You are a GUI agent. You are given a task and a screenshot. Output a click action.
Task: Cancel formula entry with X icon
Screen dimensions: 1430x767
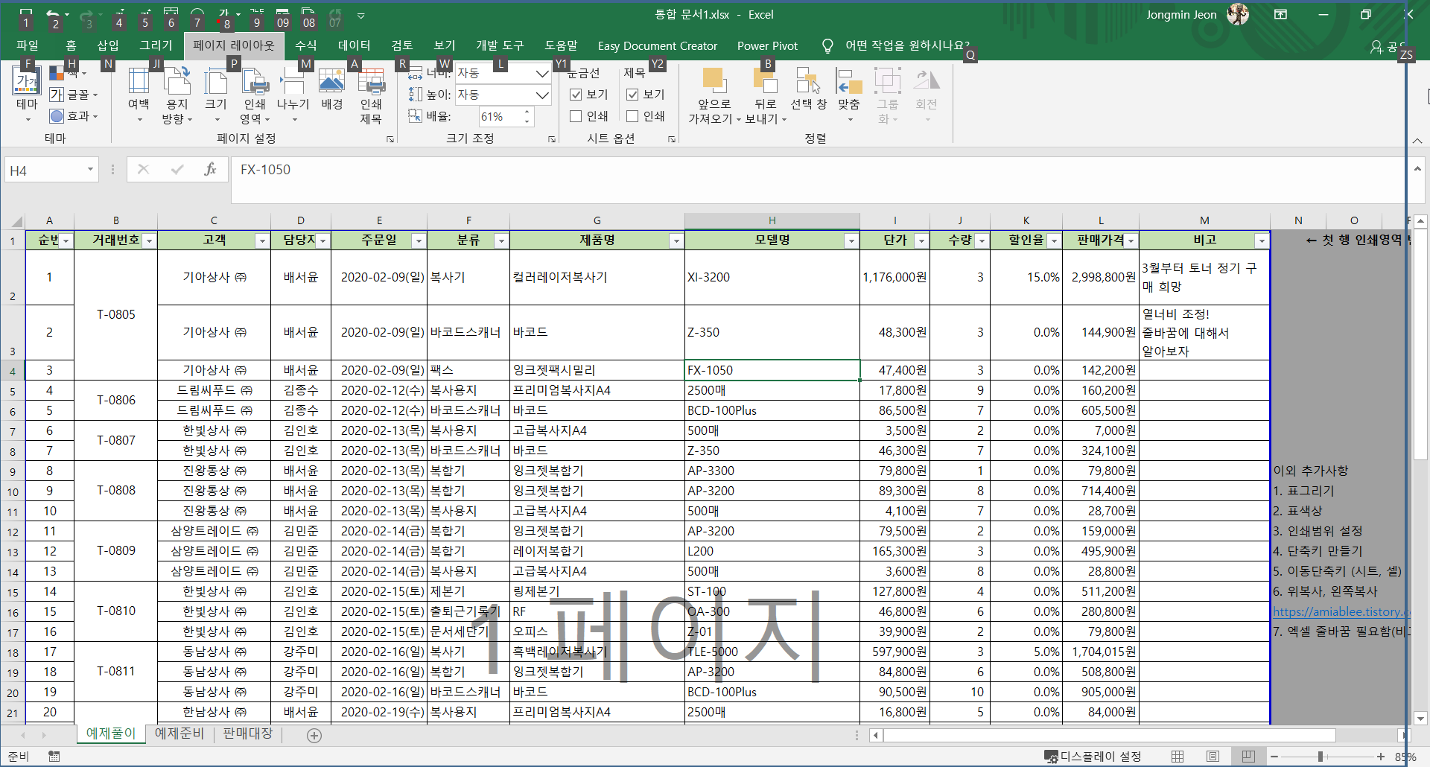144,170
